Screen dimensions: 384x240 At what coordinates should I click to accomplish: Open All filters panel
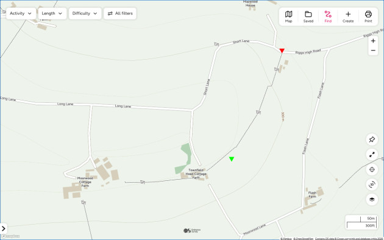pyautogui.click(x=120, y=13)
